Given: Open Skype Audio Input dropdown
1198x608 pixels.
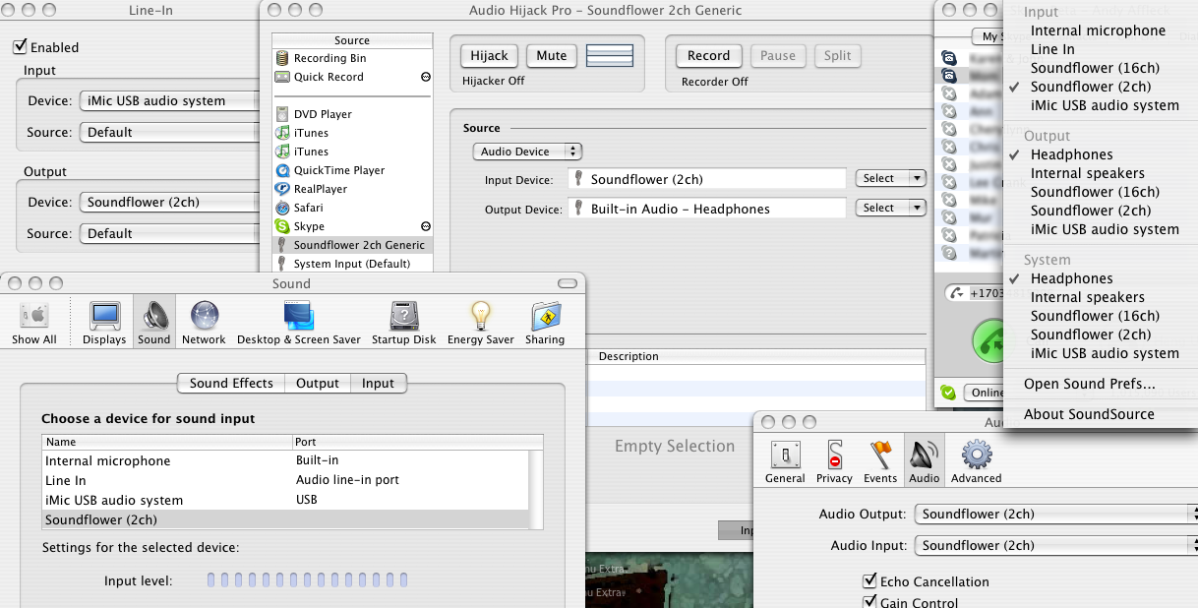Looking at the screenshot, I should 1056,545.
